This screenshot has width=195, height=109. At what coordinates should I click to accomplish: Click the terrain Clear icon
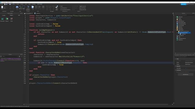point(12,19)
